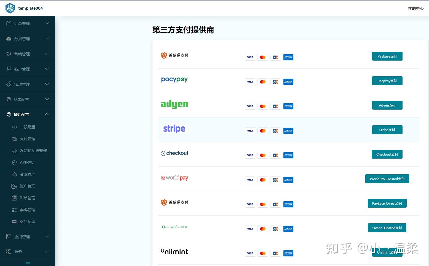Open the 资源管理 menu item

[x=28, y=174]
